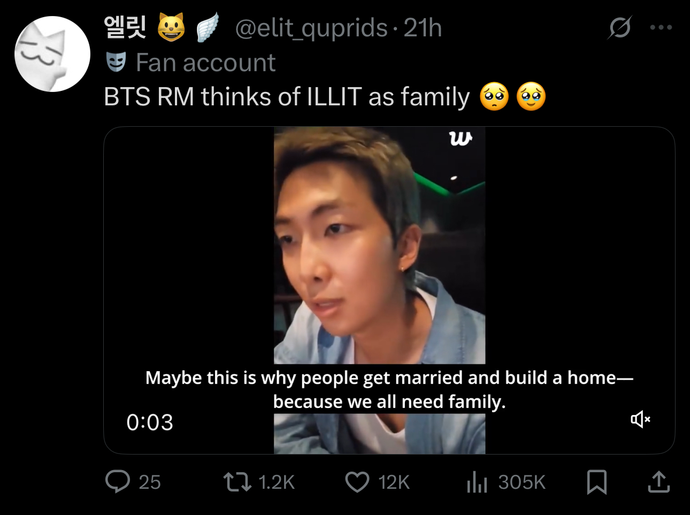
Task: Open the three-dot more options menu
Action: click(x=661, y=27)
